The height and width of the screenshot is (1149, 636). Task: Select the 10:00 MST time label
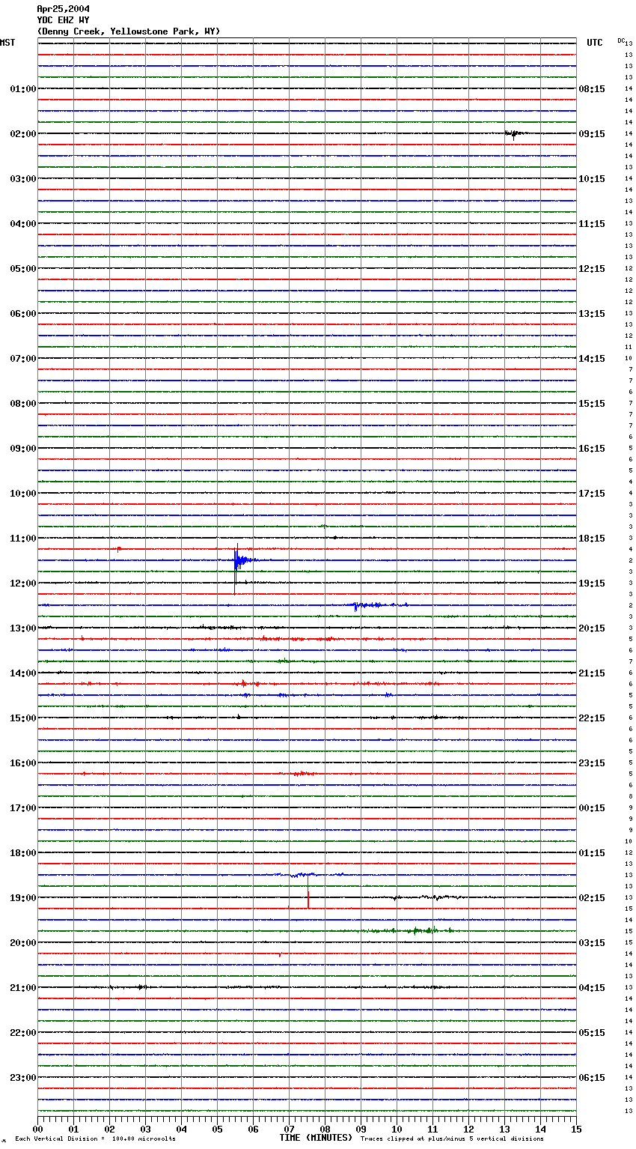(23, 494)
